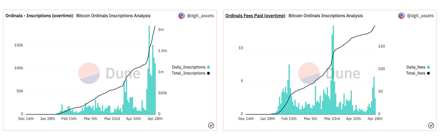
Task: Click the @dgtl_assets avatar on Fees chart
Action: (x=402, y=16)
